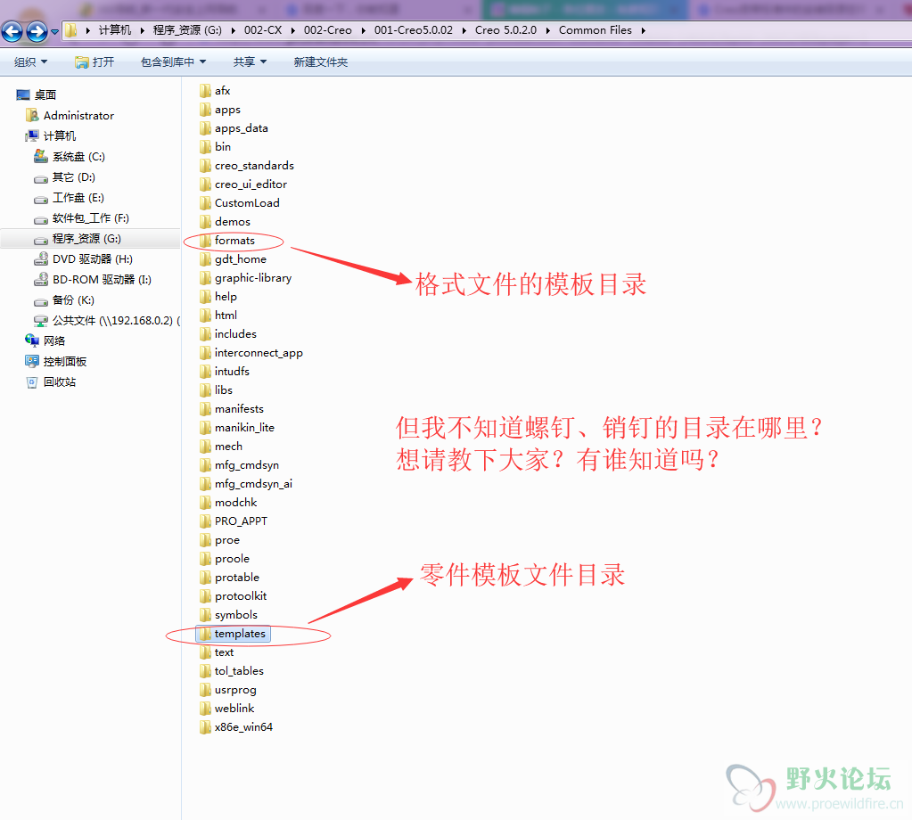
Task: Select the formats folder icon
Action: 205,240
